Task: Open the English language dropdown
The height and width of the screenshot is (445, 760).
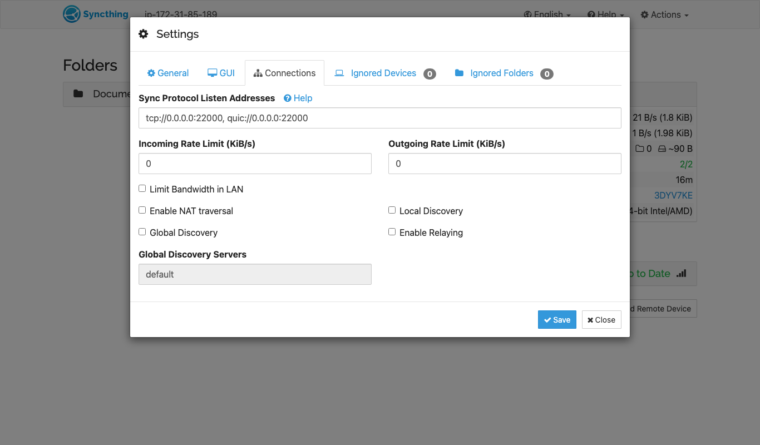Action: tap(547, 14)
